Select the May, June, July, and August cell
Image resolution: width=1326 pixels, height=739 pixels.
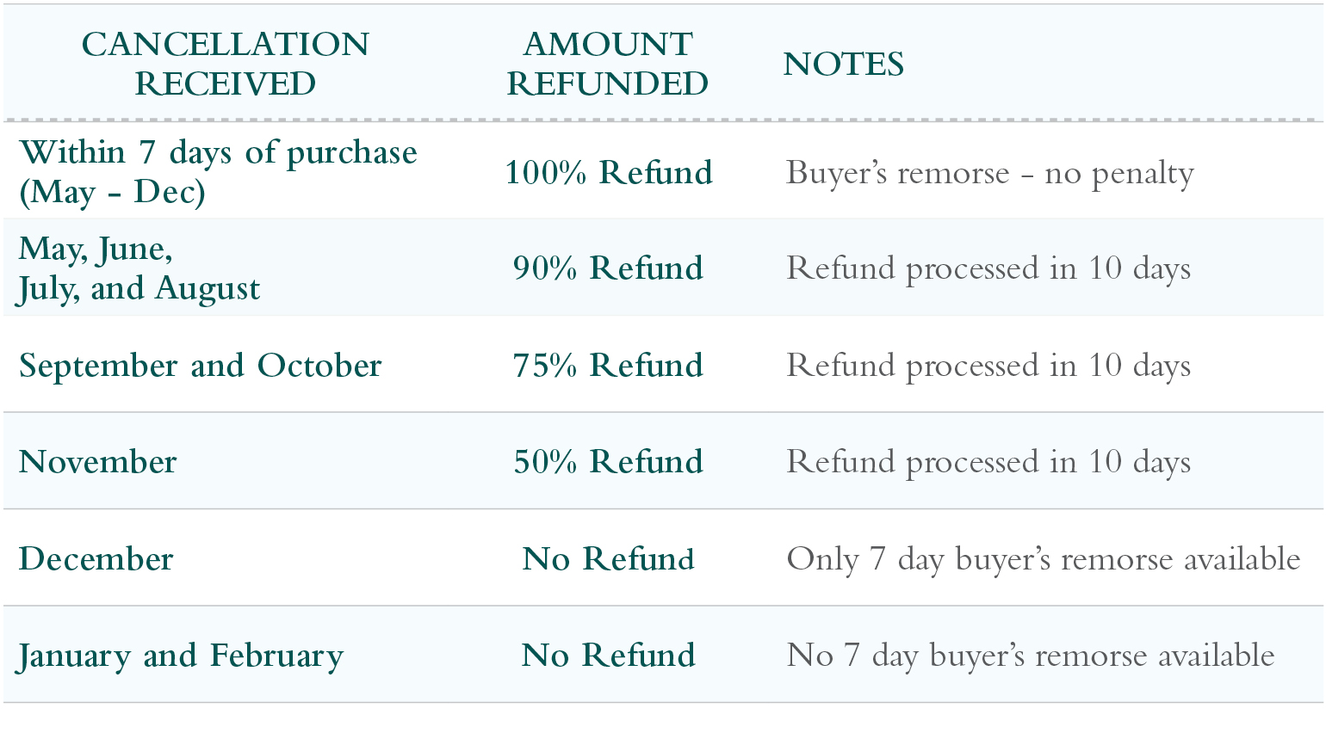click(139, 268)
